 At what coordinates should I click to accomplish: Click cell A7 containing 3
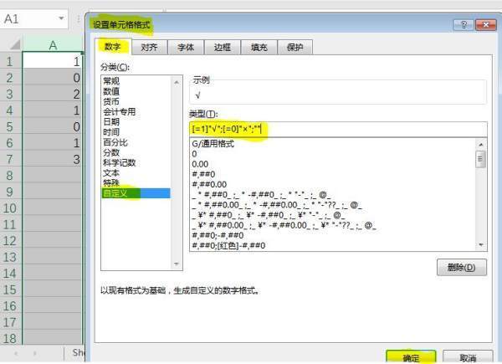pos(53,159)
